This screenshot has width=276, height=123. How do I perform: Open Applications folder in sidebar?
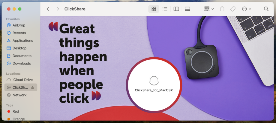pos(21,41)
